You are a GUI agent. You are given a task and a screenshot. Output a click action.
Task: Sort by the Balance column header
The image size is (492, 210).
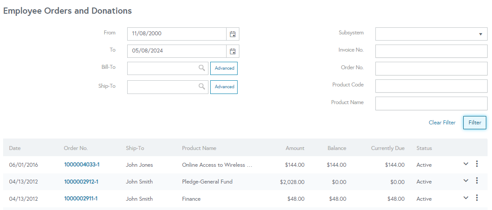pyautogui.click(x=337, y=148)
